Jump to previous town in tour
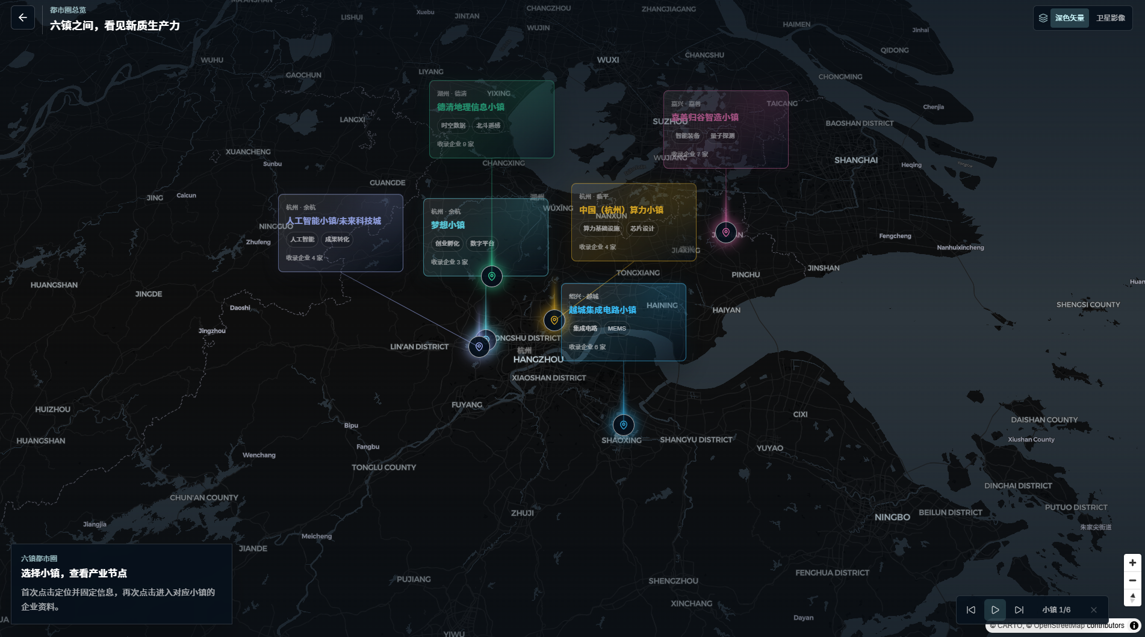This screenshot has height=637, width=1145. (x=971, y=610)
